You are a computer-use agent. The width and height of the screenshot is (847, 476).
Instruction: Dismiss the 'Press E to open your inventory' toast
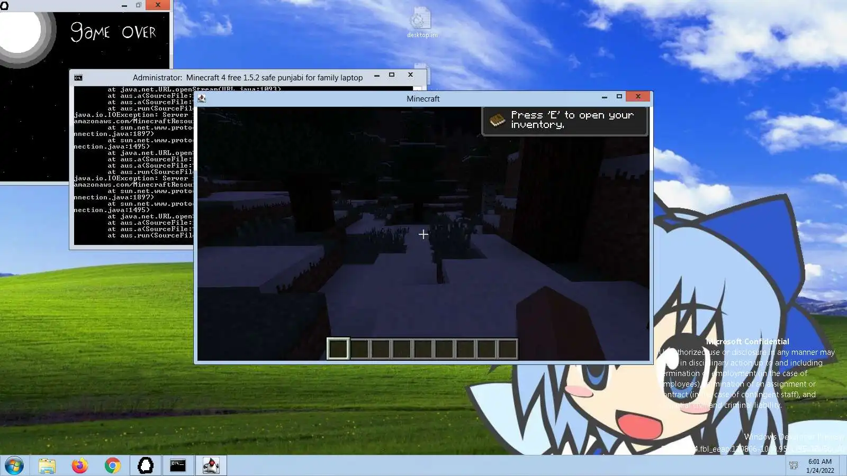[565, 121]
